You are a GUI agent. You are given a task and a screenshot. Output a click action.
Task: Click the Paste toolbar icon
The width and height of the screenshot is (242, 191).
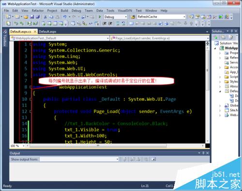pos(57,17)
